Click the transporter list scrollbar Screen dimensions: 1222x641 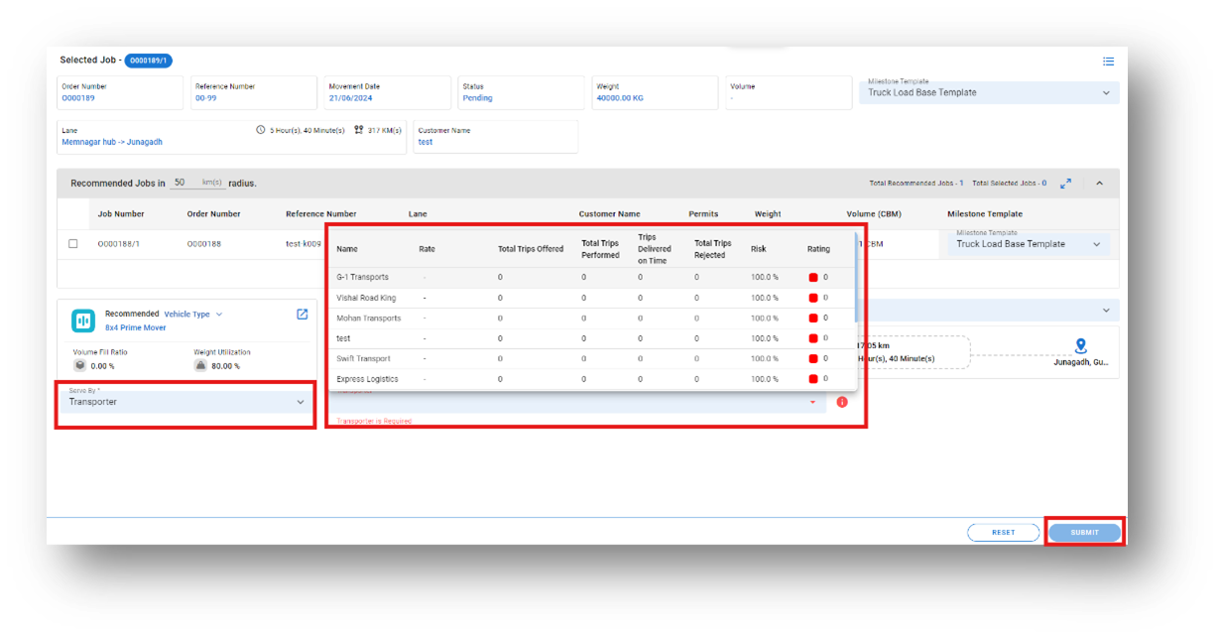(x=856, y=278)
